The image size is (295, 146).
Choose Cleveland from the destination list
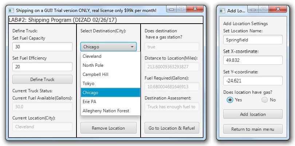point(110,56)
